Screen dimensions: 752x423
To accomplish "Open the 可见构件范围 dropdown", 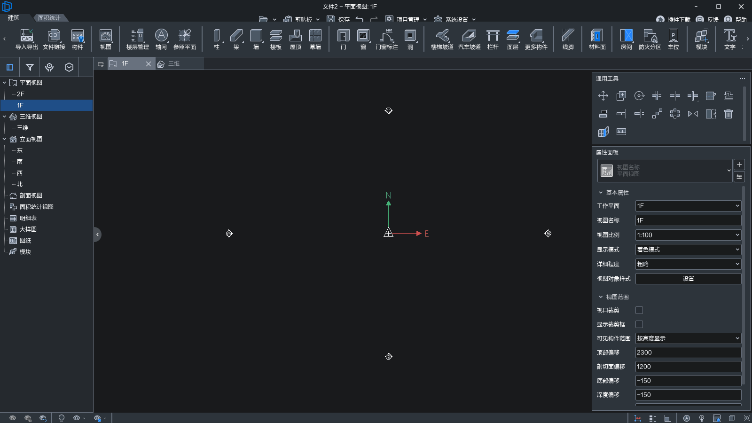I will (688, 338).
